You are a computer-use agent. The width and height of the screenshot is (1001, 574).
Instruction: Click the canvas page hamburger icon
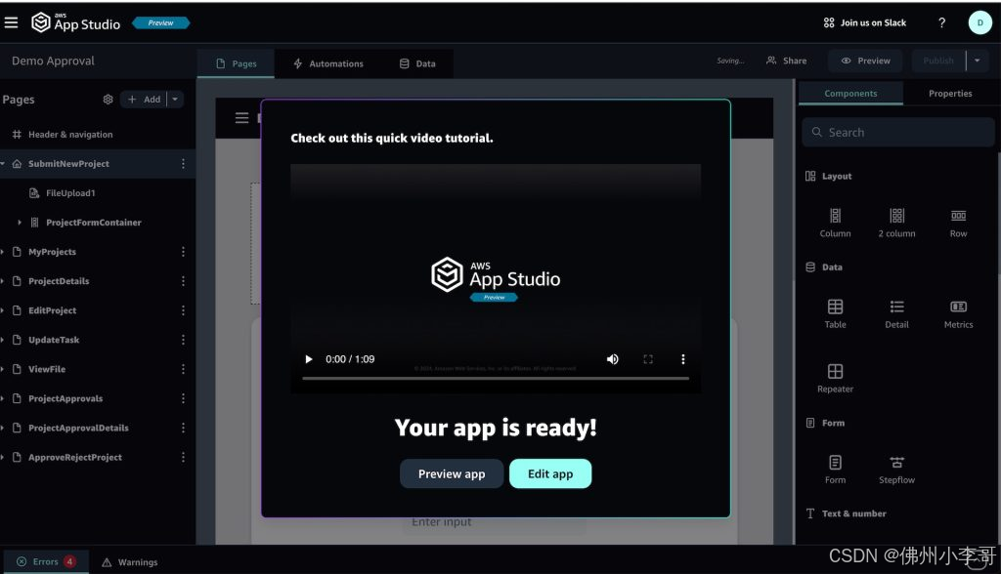coord(242,118)
